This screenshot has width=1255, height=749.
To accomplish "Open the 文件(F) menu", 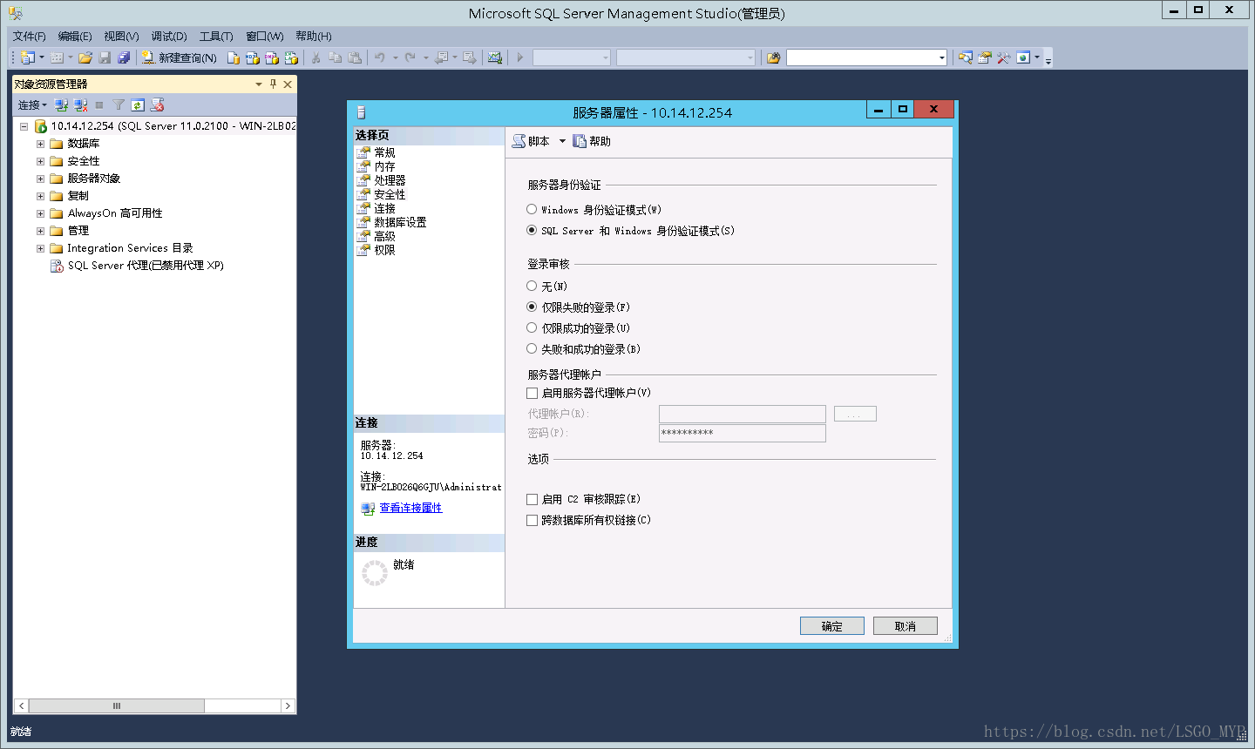I will 29,36.
